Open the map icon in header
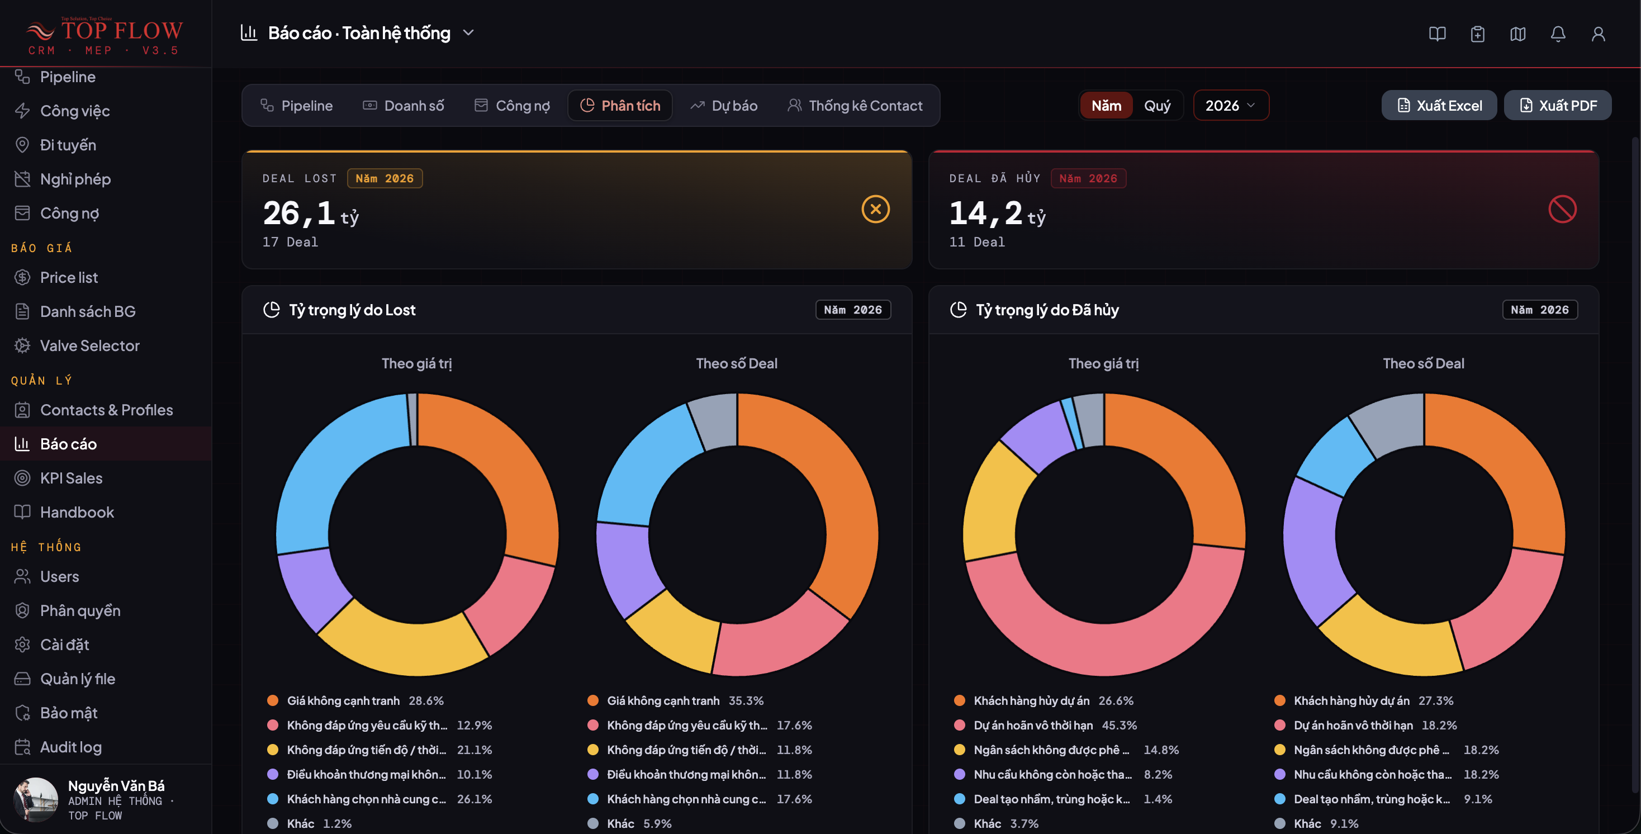 (x=1517, y=34)
